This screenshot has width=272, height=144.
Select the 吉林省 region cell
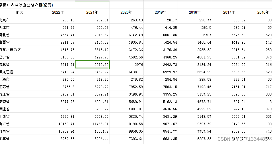pos(21,64)
